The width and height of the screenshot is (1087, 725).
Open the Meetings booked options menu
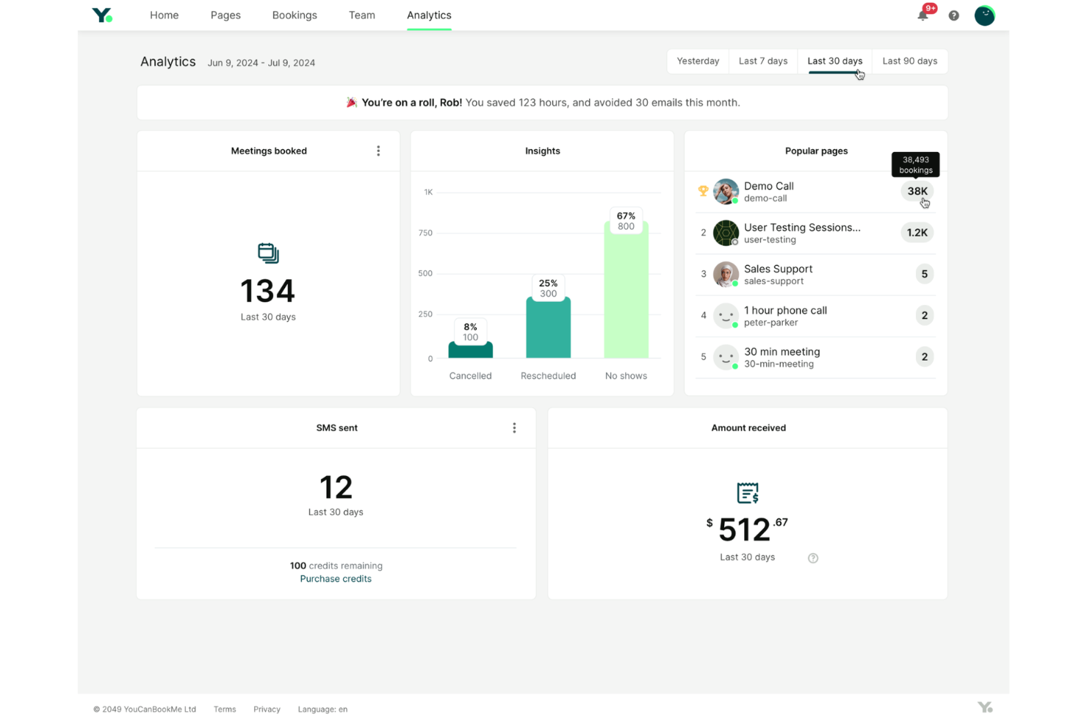coord(378,151)
